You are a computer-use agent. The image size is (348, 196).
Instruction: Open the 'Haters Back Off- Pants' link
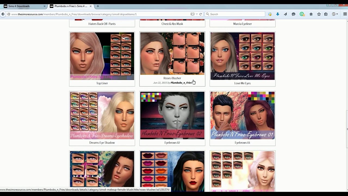(102, 24)
